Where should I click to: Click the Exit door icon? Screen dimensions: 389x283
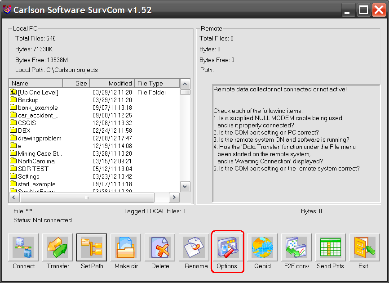point(364,247)
